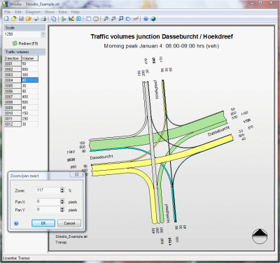Click the Pan X input field

coord(48,201)
